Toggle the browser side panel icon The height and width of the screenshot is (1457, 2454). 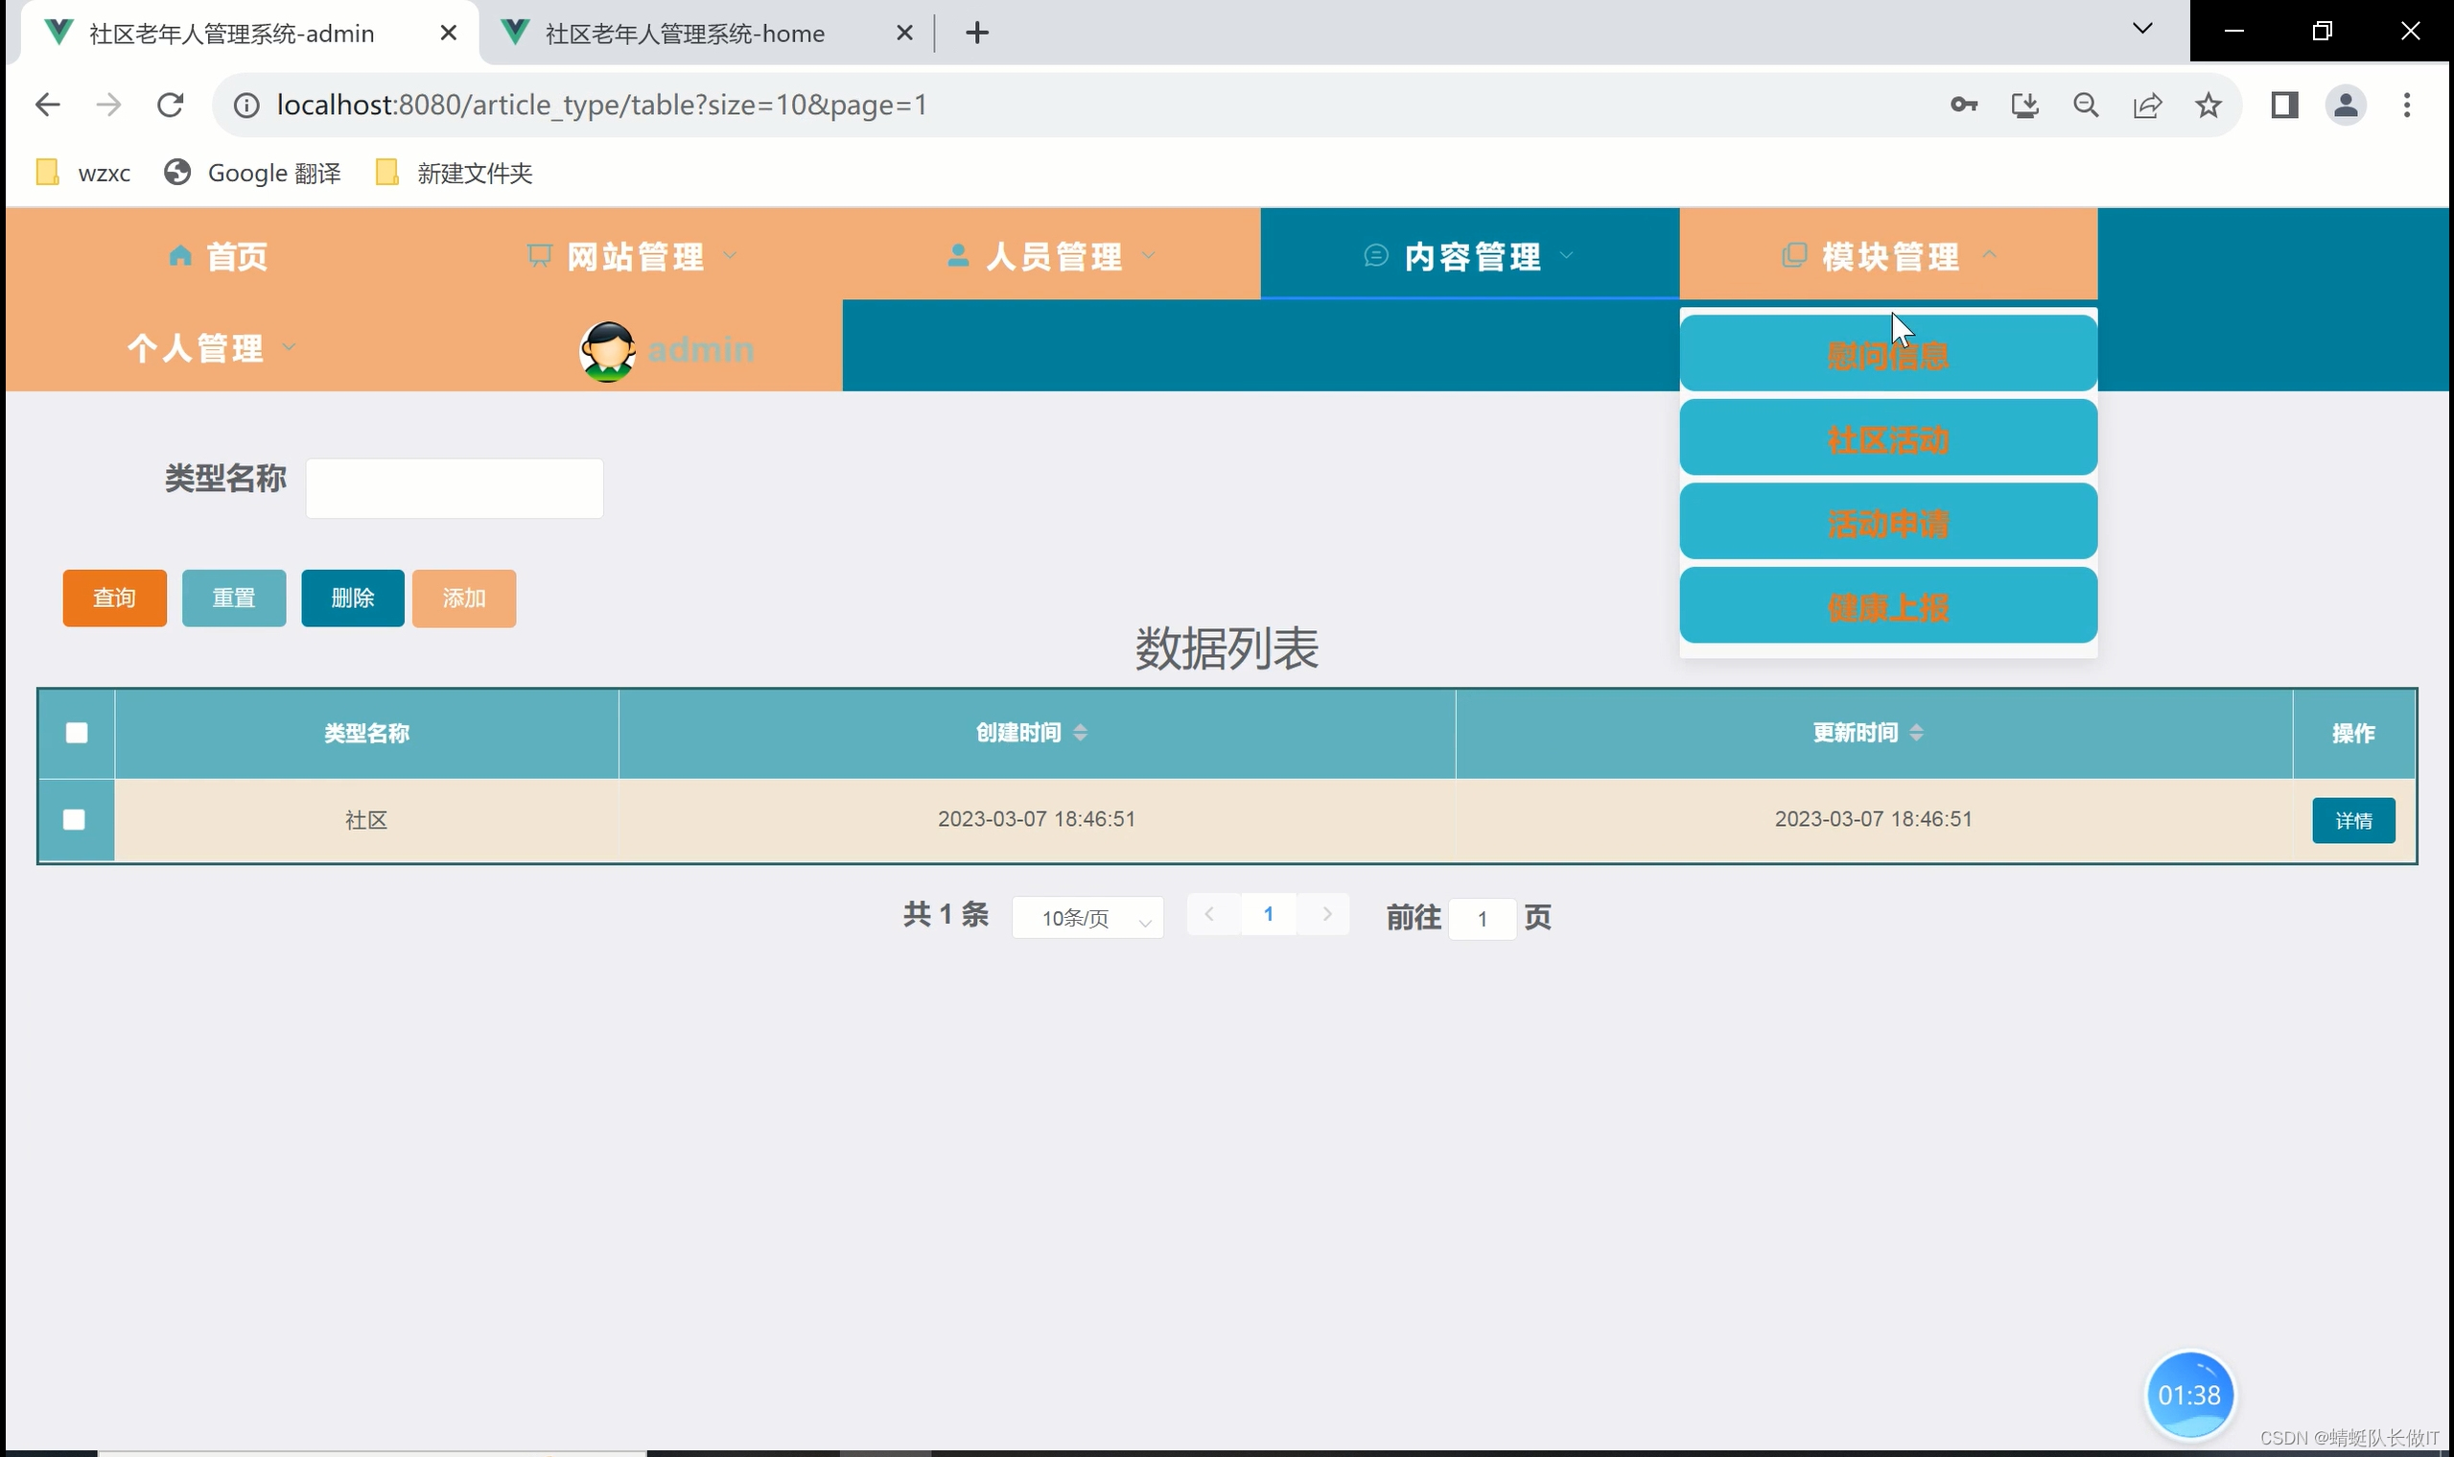coord(2284,106)
